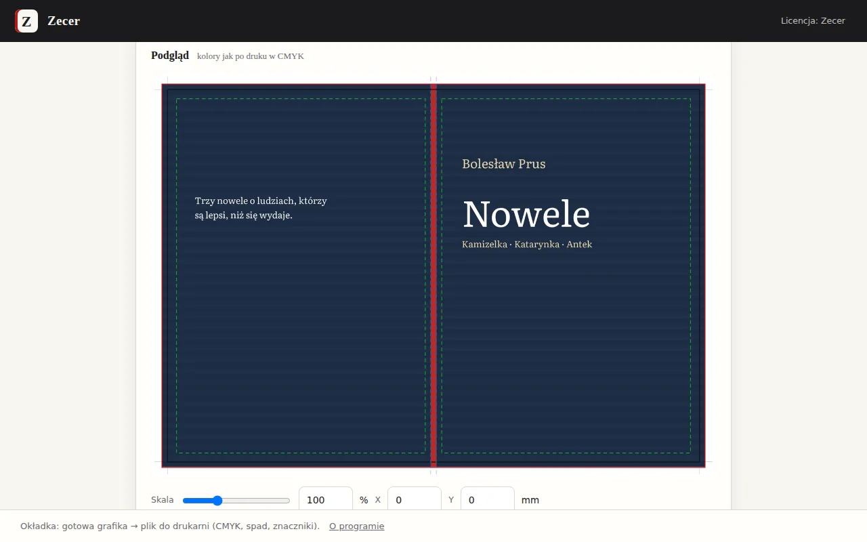Select the 'Nowele' cover title
This screenshot has height=542, width=867.
coord(526,214)
